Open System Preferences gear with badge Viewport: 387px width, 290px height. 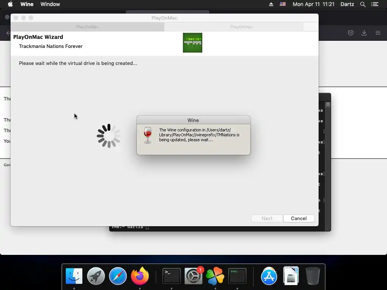point(193,276)
